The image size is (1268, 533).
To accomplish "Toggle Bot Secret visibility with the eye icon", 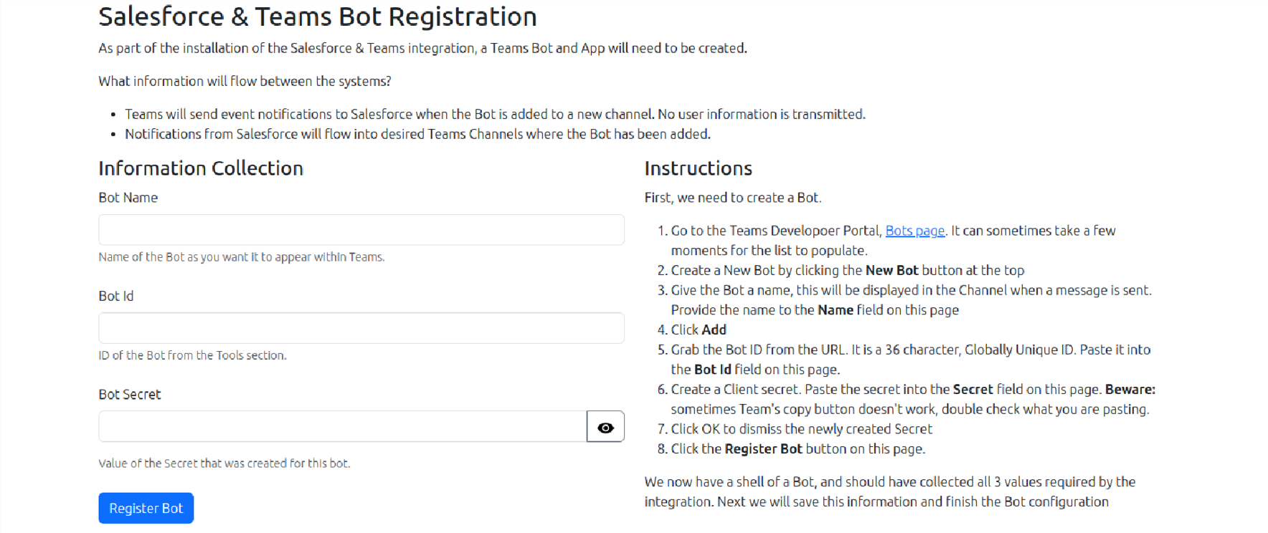I will [x=605, y=427].
